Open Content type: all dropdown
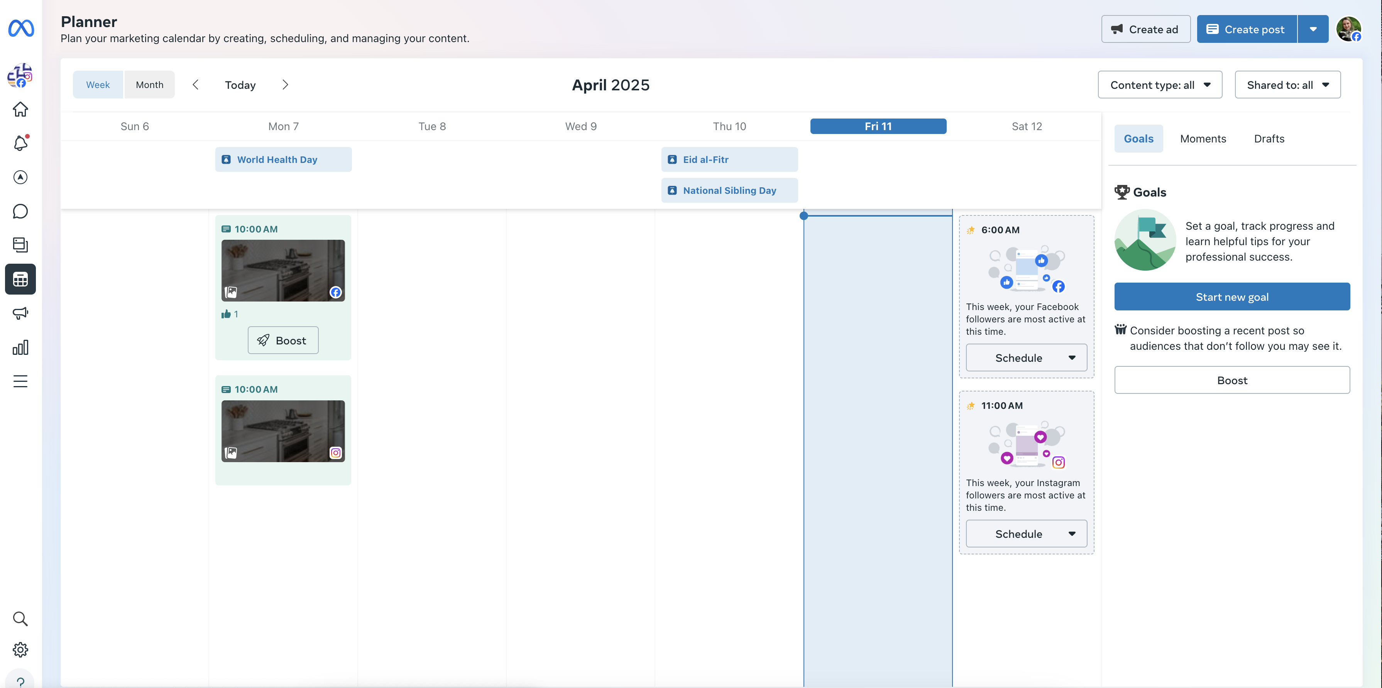The height and width of the screenshot is (688, 1382). (1160, 85)
